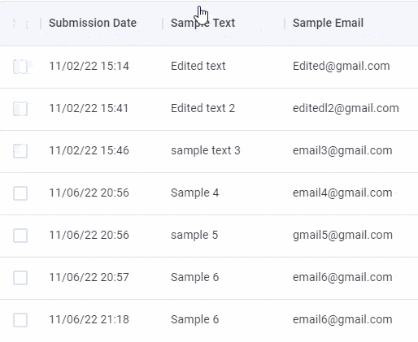
Task: Select the 'Sample 4' text cell
Action: (x=194, y=193)
